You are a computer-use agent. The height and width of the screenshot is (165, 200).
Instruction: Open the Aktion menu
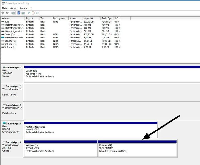(x=13, y=8)
